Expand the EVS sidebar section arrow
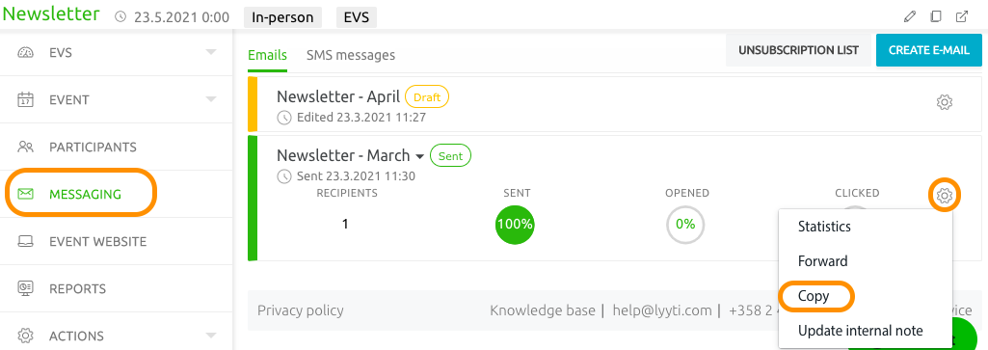Screen dimensions: 988x350 pos(211,52)
